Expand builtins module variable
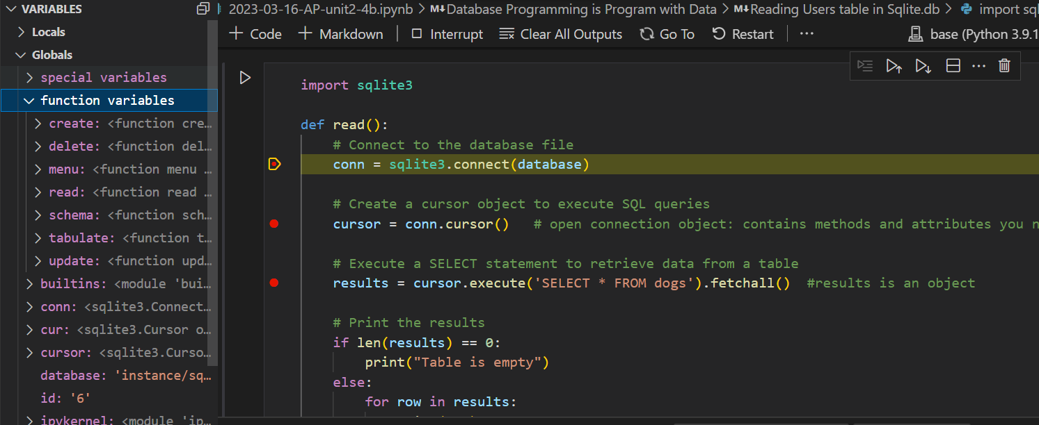 29,284
